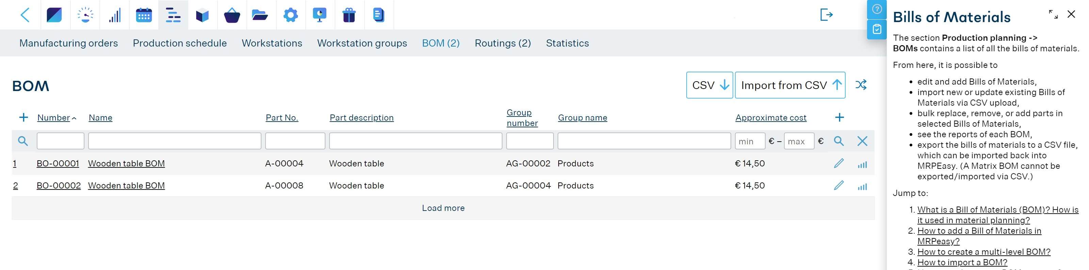Click Import from CSV button
1089x270 pixels.
[x=790, y=85]
